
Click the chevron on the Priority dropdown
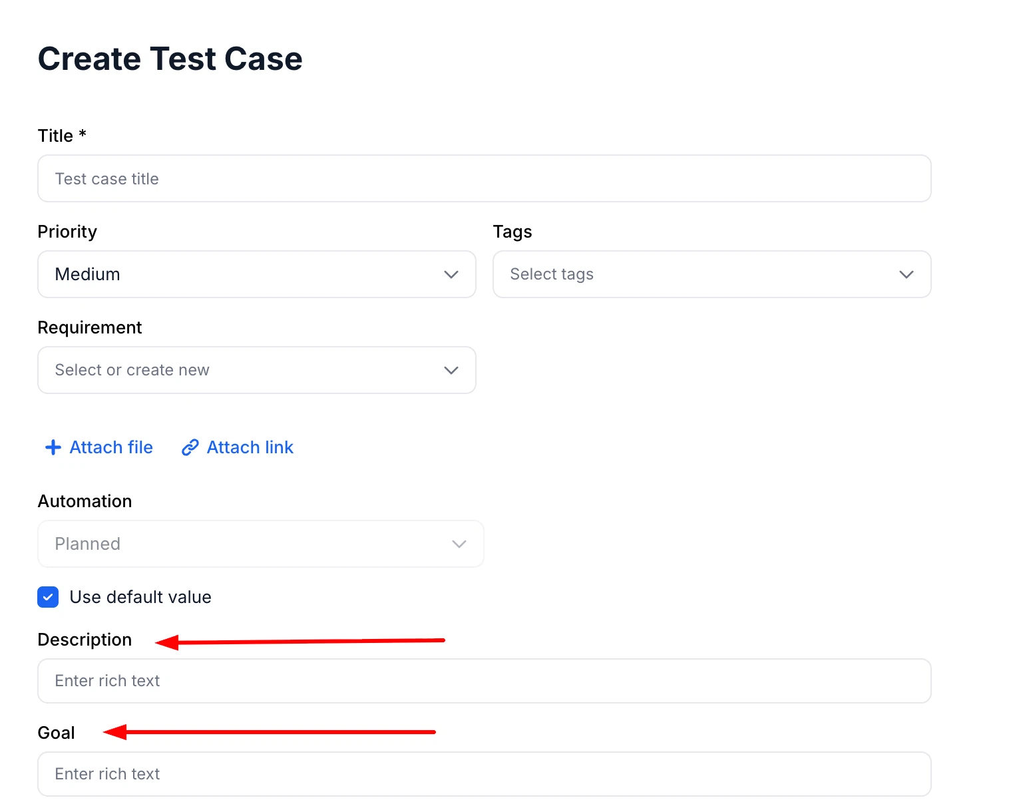451,274
